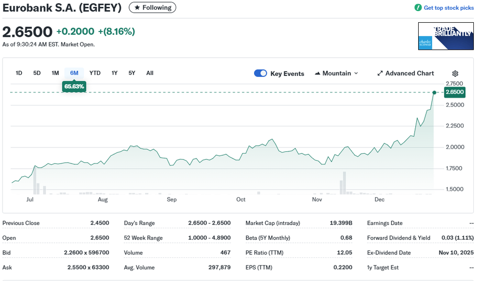This screenshot has height=281, width=484.
Task: Select the 5Y time range
Action: (132, 73)
